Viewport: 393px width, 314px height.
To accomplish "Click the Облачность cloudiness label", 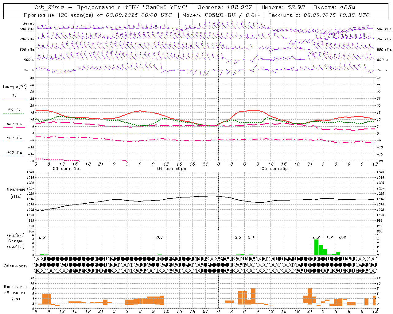I will (16, 266).
